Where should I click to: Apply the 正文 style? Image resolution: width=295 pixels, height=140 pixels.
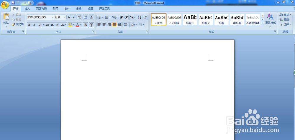159,19
